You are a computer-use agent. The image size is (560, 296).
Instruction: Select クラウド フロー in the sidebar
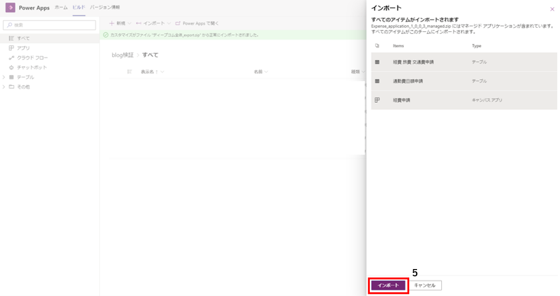tap(32, 58)
